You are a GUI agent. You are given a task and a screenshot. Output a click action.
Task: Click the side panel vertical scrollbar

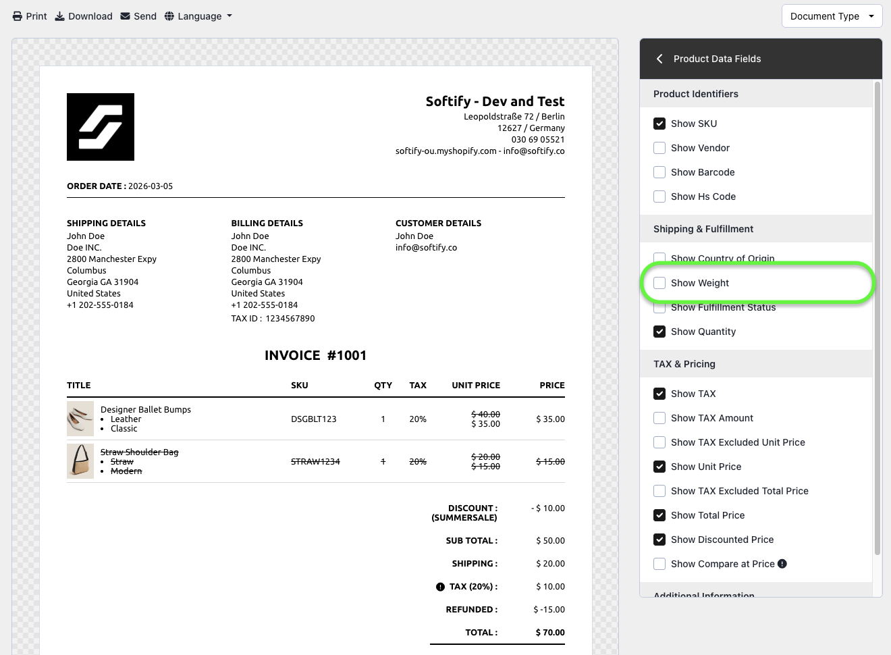(x=877, y=317)
